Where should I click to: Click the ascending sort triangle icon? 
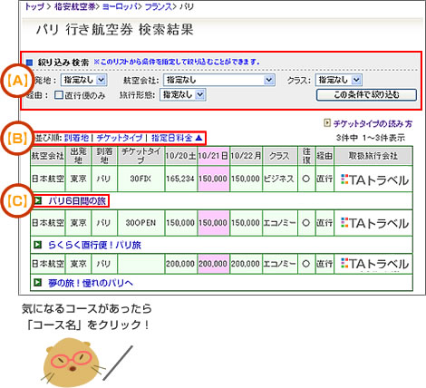click(x=198, y=138)
